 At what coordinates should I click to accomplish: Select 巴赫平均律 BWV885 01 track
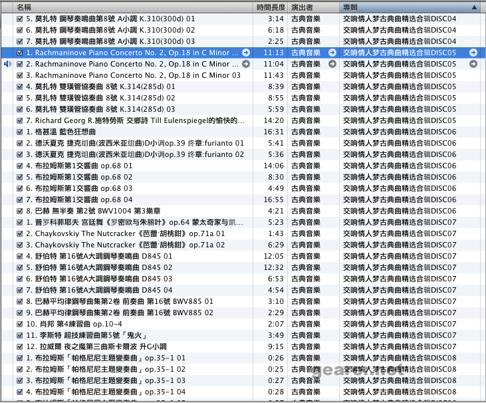[120, 301]
